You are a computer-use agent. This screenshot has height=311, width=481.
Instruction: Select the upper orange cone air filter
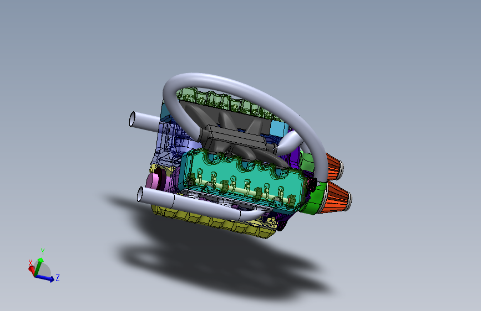pos(334,167)
